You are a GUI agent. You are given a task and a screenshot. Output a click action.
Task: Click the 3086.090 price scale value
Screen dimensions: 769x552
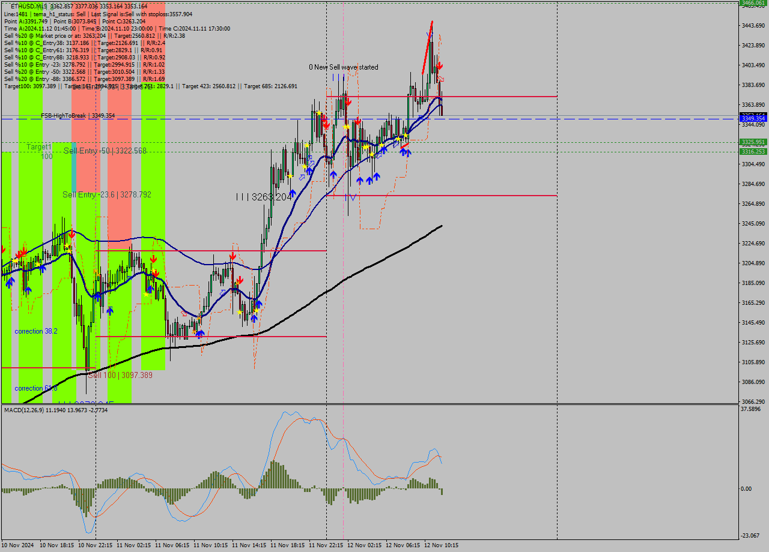[x=753, y=382]
